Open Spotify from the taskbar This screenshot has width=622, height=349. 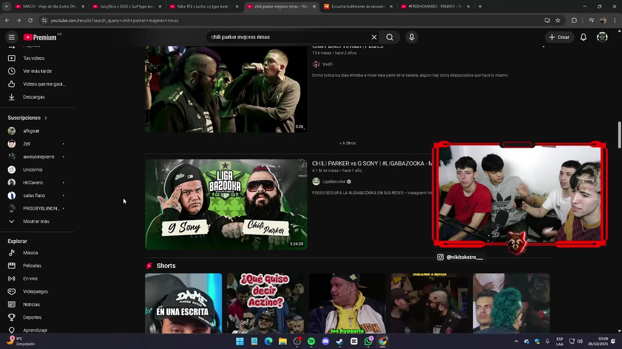pos(311,341)
